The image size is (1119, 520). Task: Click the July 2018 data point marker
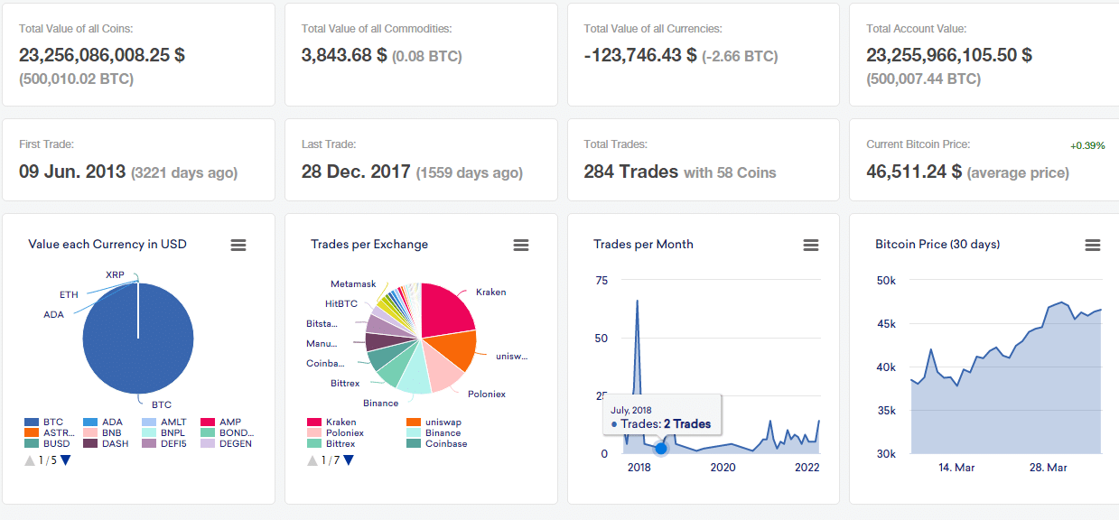661,448
